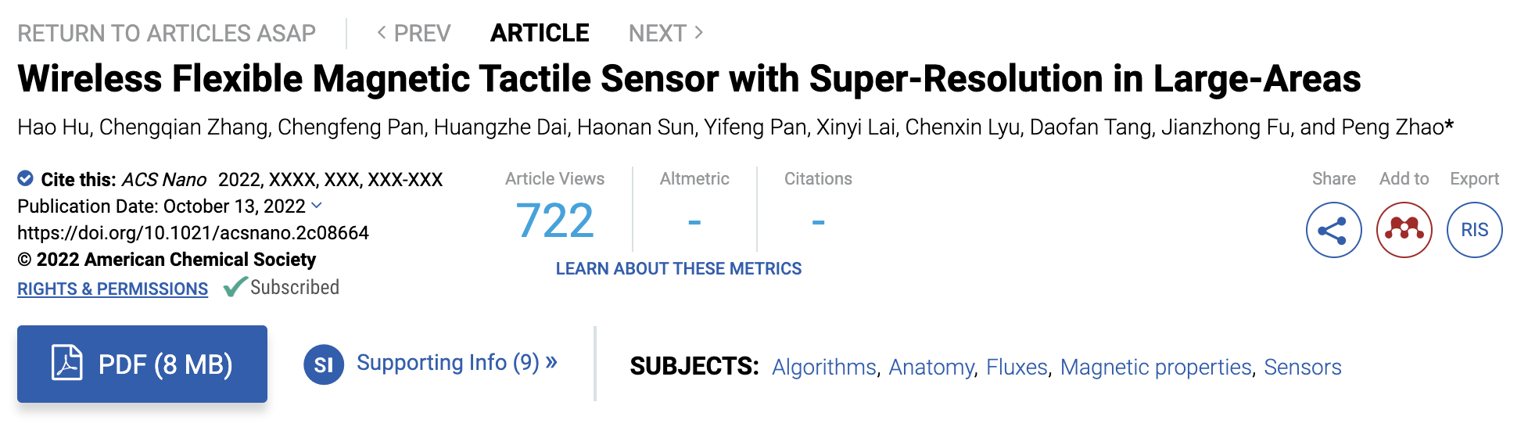Click author name Peng Zhao
Screen dimensions: 1528x427
coord(1392,127)
